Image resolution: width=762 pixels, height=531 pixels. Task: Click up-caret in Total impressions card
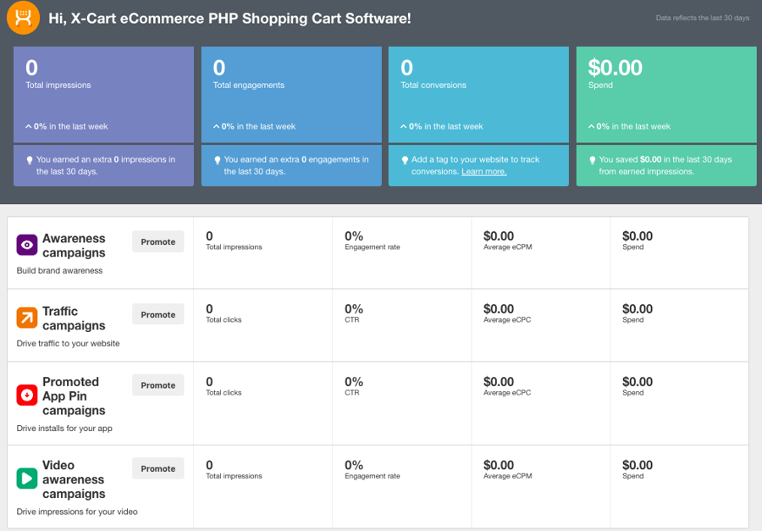(28, 126)
